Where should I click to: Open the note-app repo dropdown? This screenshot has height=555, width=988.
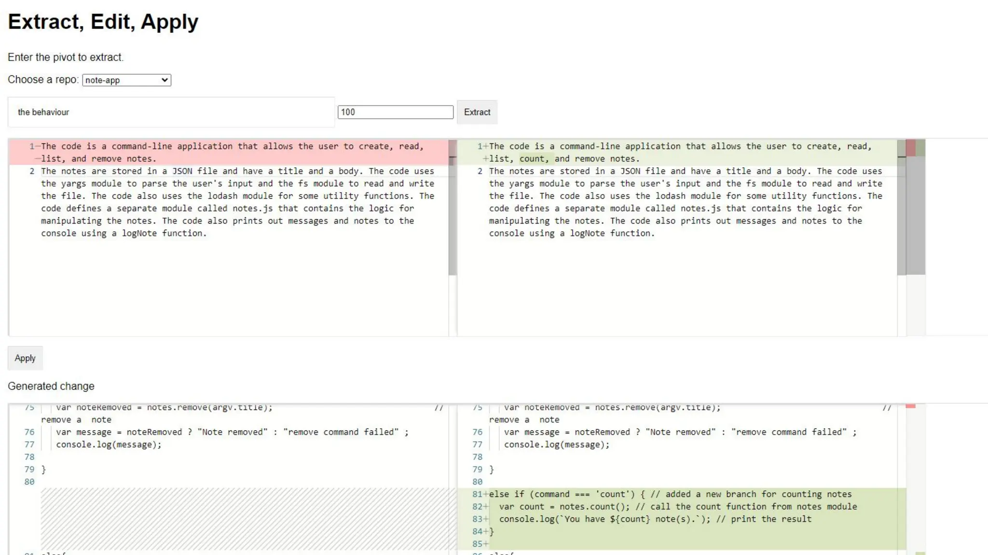(126, 80)
